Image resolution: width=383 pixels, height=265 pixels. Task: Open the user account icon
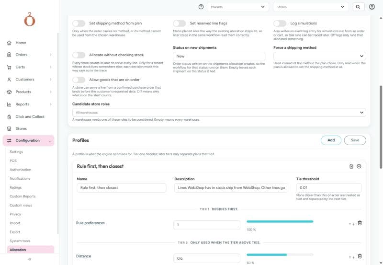372,7
